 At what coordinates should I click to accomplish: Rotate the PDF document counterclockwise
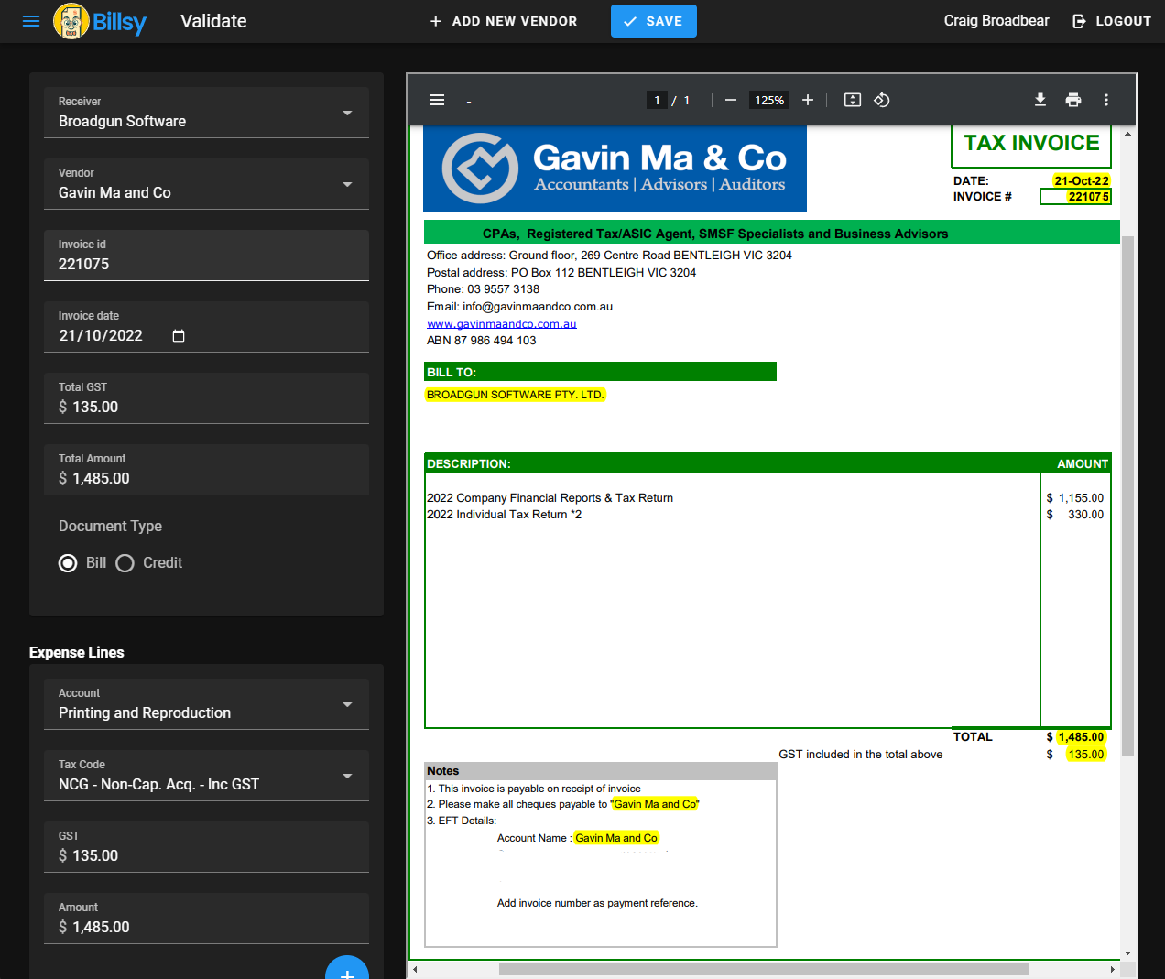[882, 100]
